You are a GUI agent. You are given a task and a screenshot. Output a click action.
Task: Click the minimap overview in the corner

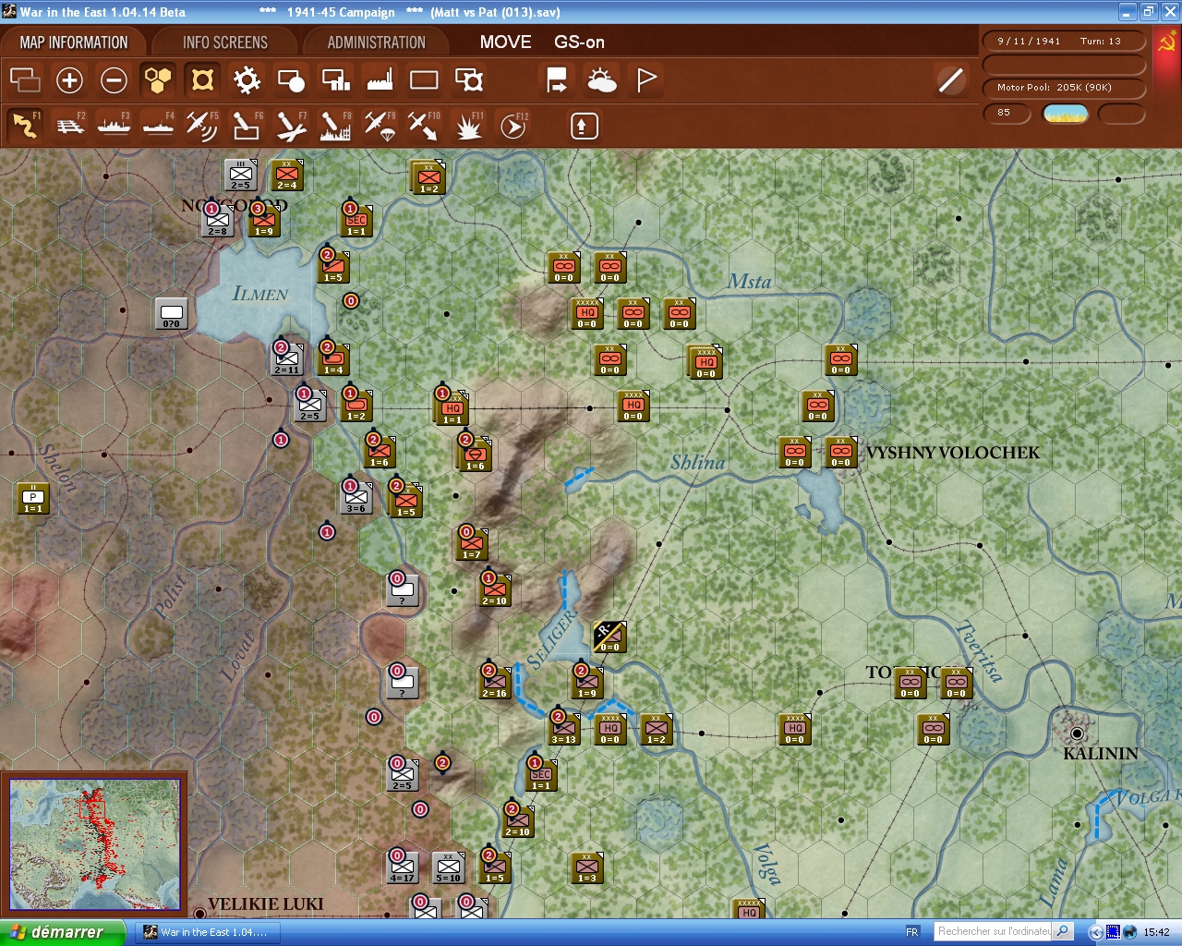(x=94, y=844)
